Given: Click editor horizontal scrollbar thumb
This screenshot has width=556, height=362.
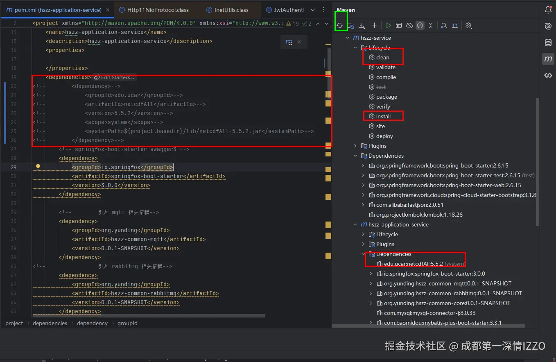Looking at the screenshot, I should coord(149,316).
